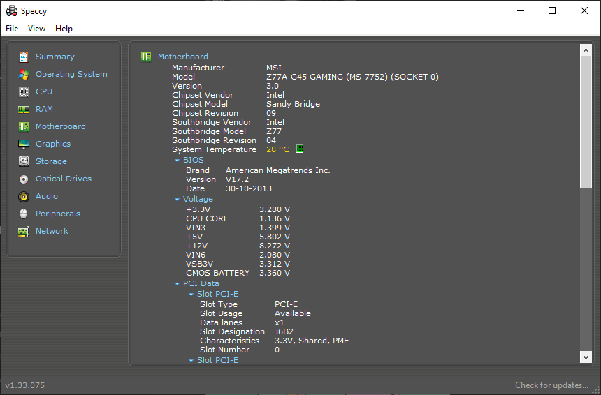Open the Optical Drives section
601x395 pixels.
[x=63, y=179]
